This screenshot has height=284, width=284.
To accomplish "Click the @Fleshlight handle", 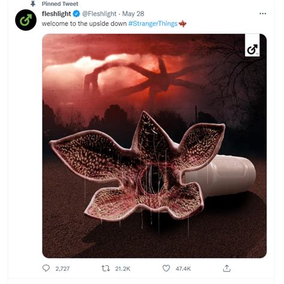I will coord(99,14).
